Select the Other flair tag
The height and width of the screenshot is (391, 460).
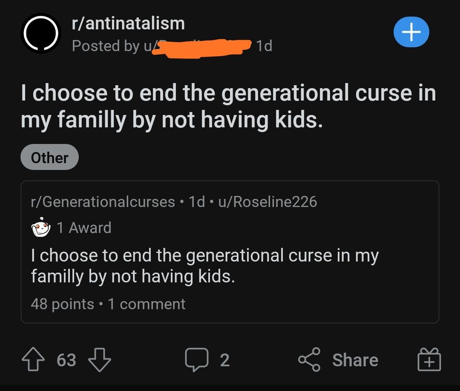coord(49,157)
